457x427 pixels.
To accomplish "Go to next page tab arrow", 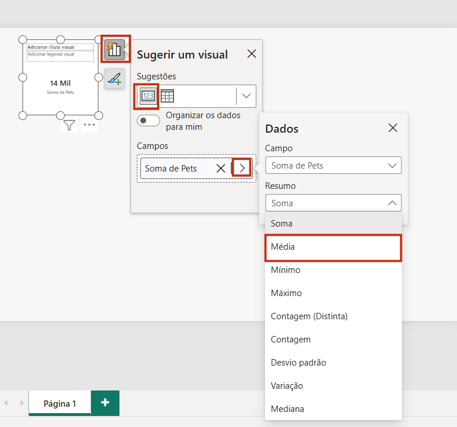I will pyautogui.click(x=22, y=403).
